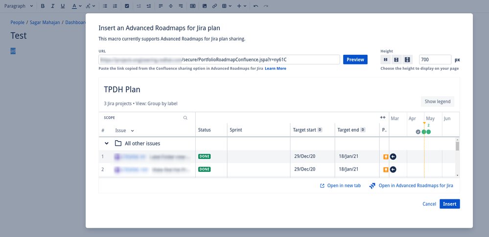The image size is (489, 237).
Task: Open the Paragraph style dropdown
Action: (19, 6)
